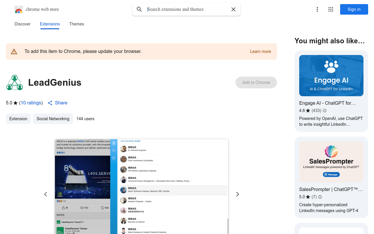Click 'Powered by OpenAI' description text

click(331, 121)
